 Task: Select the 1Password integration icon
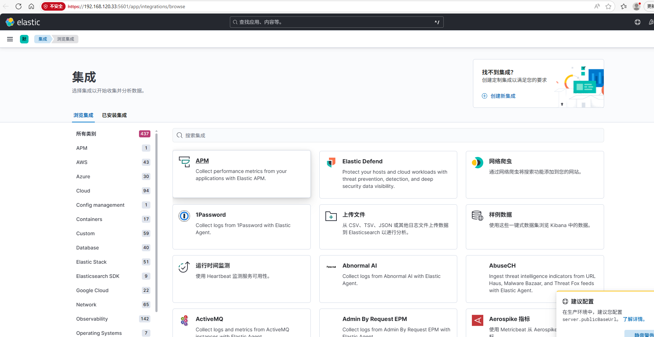pos(184,216)
